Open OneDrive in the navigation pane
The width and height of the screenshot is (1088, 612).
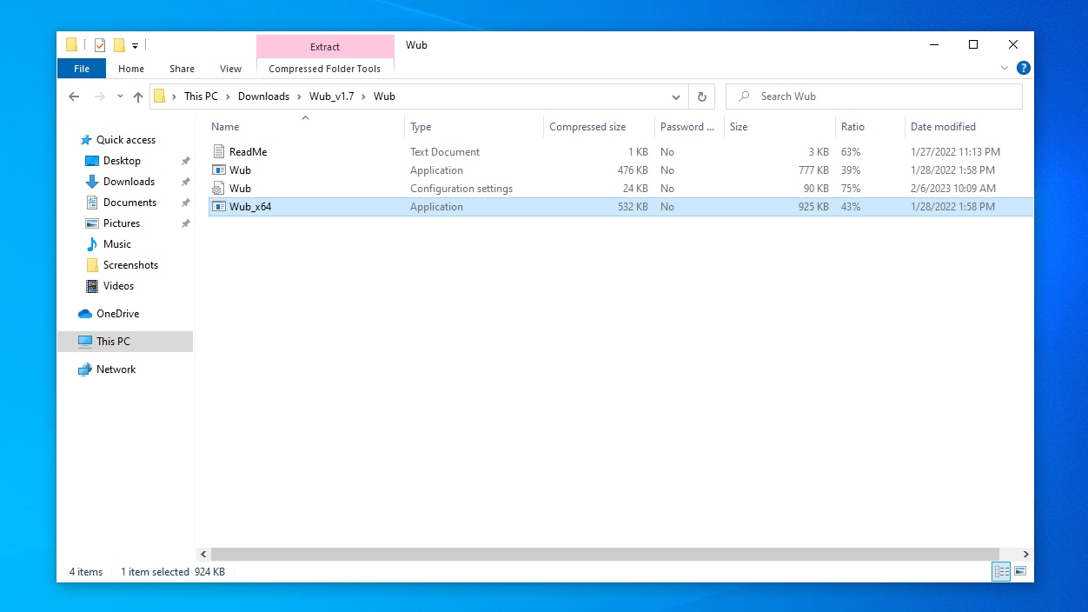117,314
